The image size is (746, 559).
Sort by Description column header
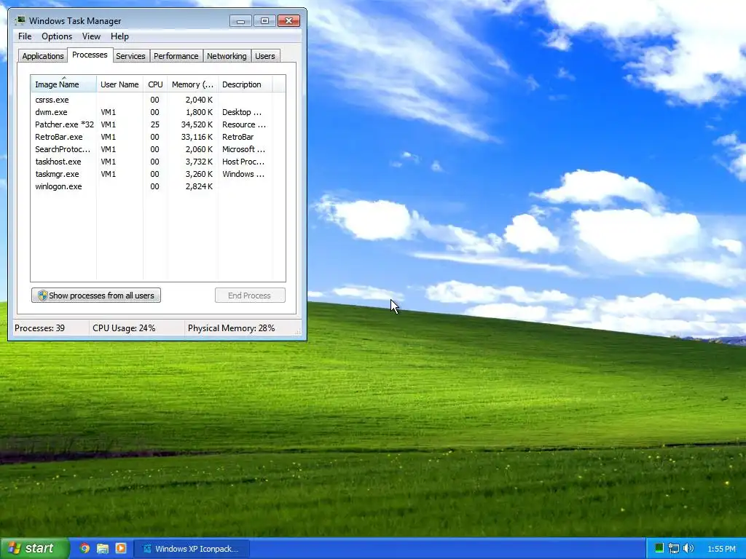pos(245,84)
